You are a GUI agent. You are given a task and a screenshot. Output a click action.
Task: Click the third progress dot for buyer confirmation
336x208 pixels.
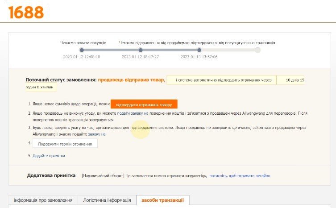coord(199,50)
